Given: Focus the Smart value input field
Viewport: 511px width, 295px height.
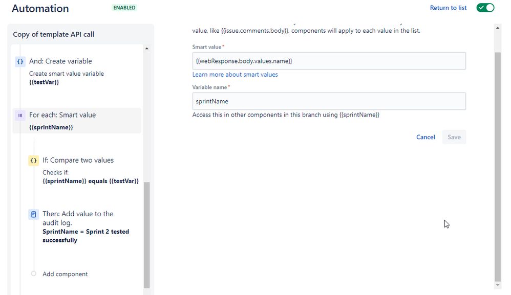Looking at the screenshot, I should point(329,61).
